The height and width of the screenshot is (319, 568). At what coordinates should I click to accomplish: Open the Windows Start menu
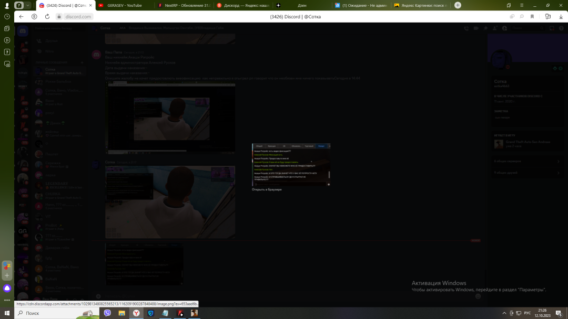point(7,313)
